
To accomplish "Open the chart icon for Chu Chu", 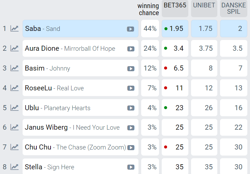I will 14,147.
